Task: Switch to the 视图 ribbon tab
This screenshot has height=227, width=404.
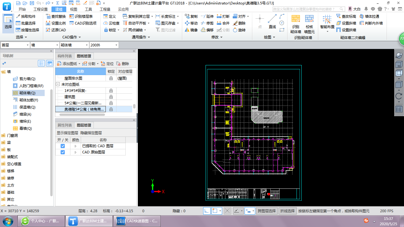Action: point(74,9)
